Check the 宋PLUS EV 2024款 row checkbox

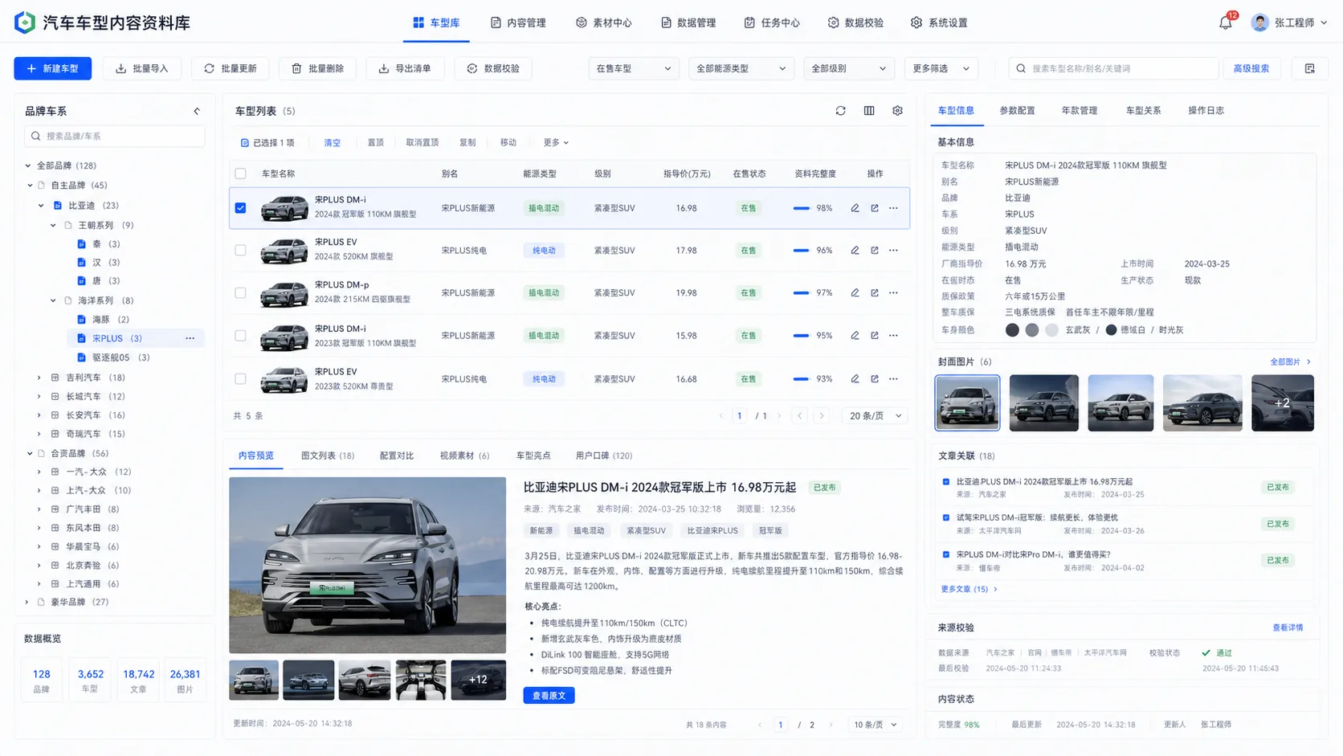click(240, 251)
